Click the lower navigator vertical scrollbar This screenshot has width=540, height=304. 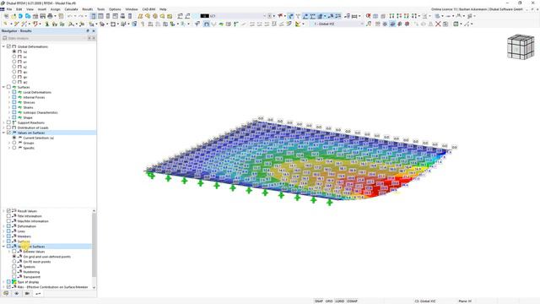94,245
